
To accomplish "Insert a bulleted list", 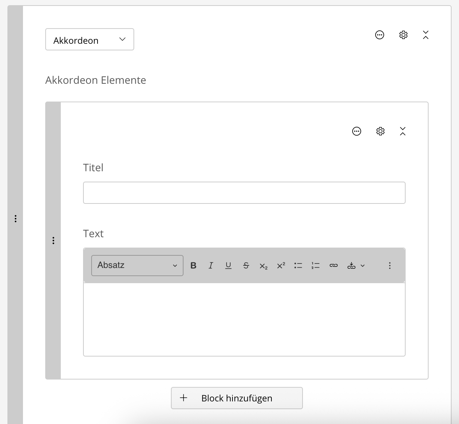I will point(298,265).
